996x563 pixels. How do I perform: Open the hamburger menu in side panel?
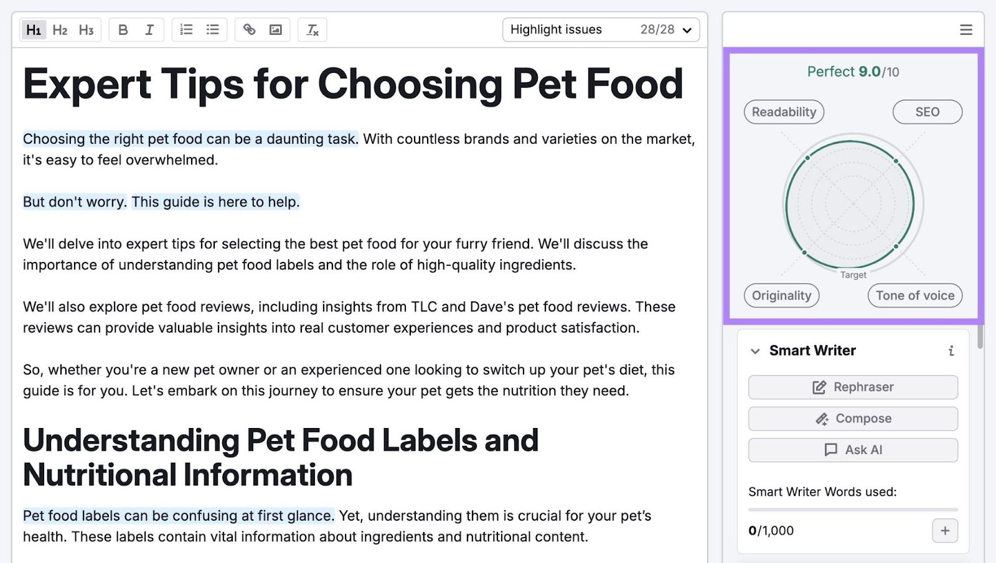(965, 30)
